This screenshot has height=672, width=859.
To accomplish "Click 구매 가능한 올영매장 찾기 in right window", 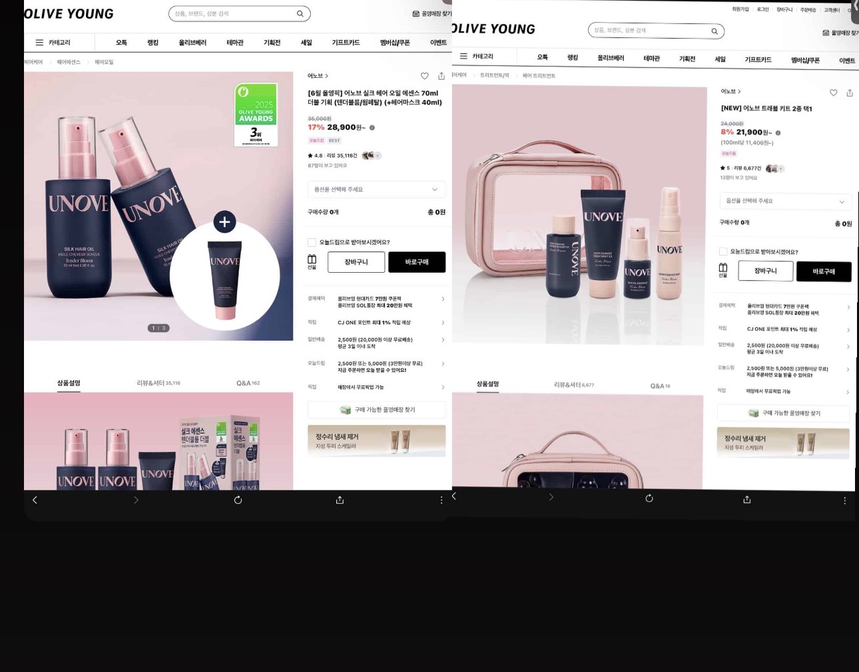I will pos(784,413).
